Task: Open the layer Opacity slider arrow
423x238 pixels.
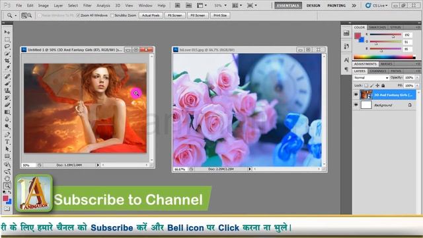Action: [417, 78]
